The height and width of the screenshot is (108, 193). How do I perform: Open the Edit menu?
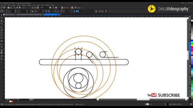[5, 5]
